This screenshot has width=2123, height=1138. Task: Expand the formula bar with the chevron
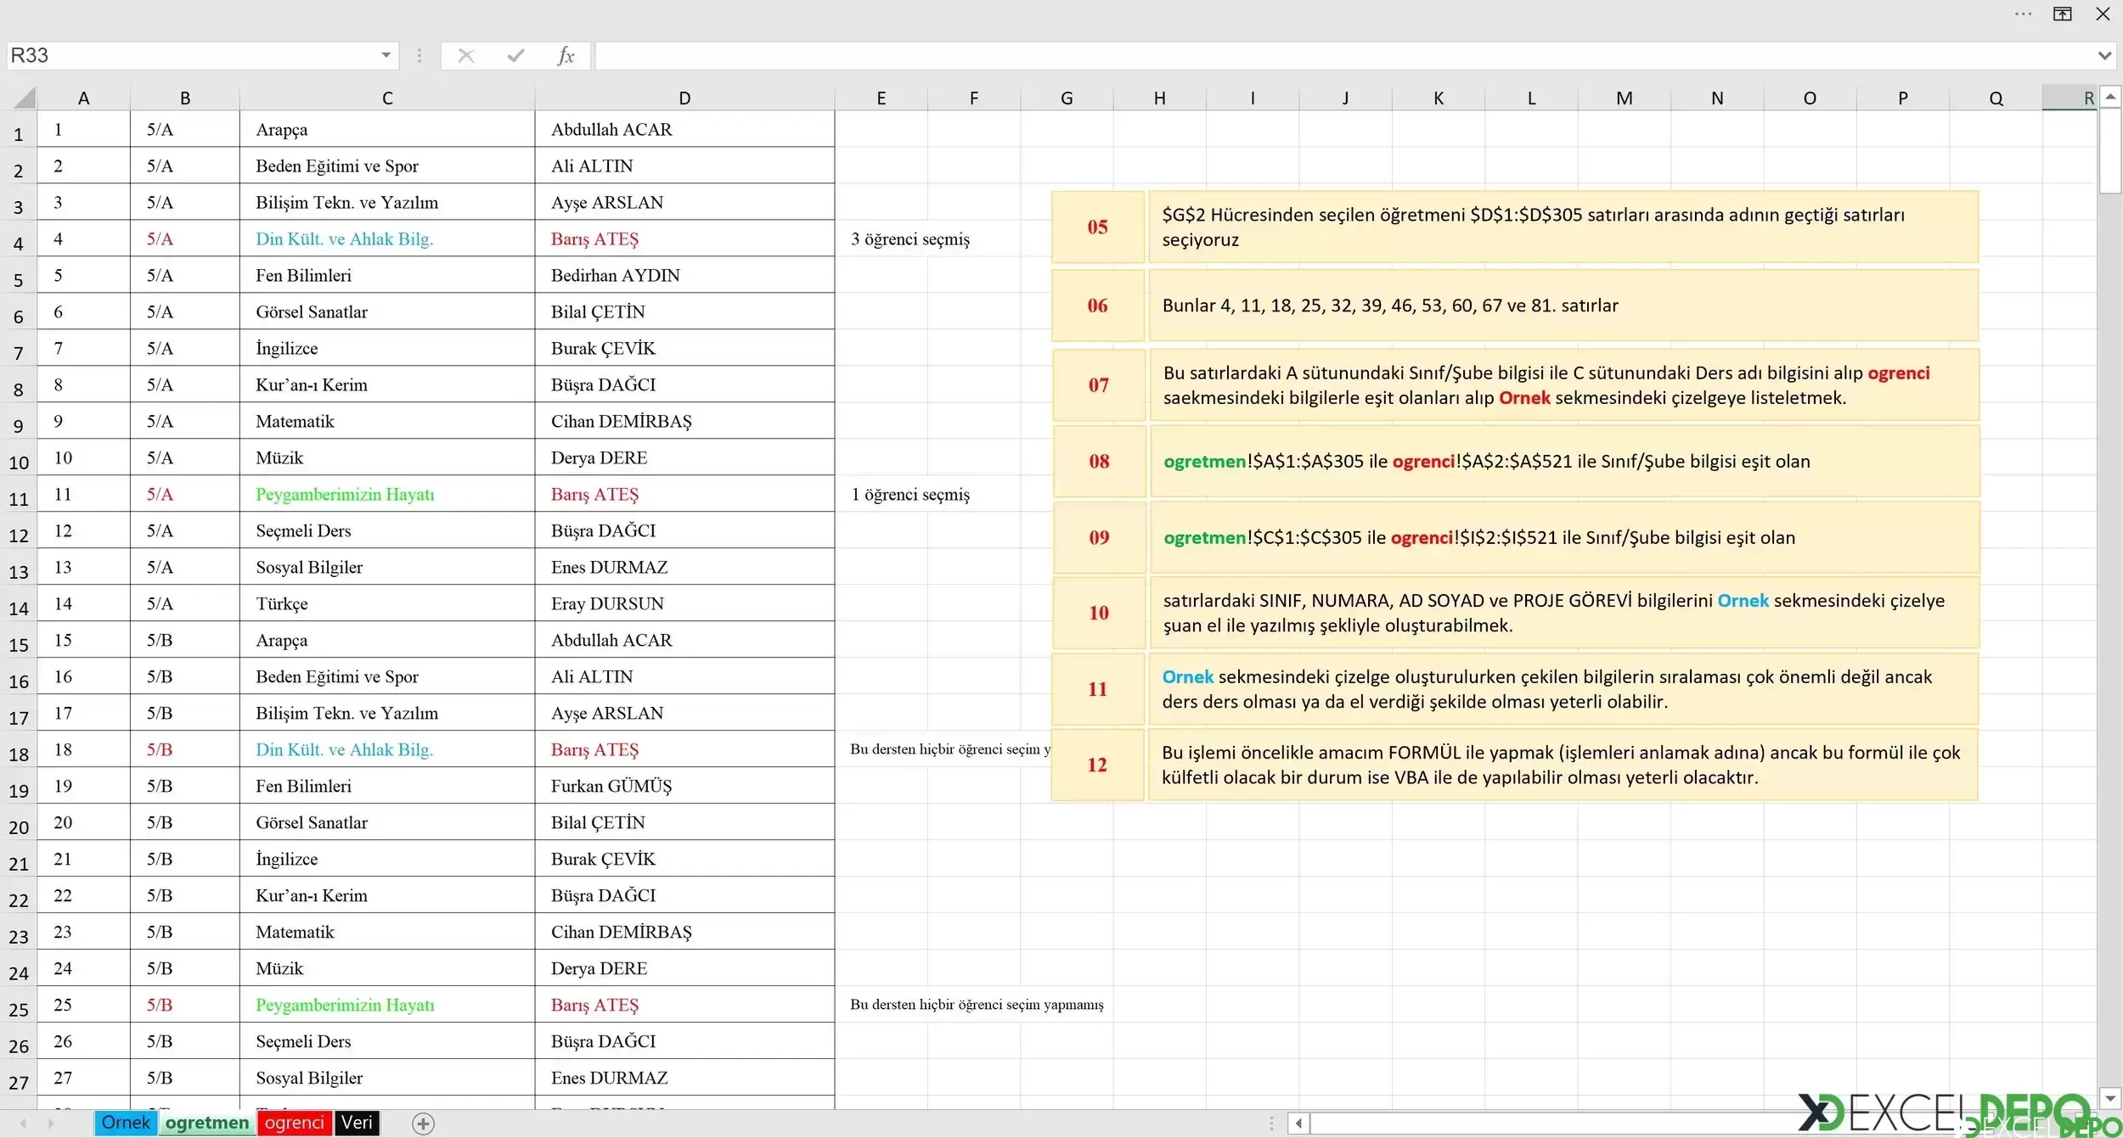2104,56
